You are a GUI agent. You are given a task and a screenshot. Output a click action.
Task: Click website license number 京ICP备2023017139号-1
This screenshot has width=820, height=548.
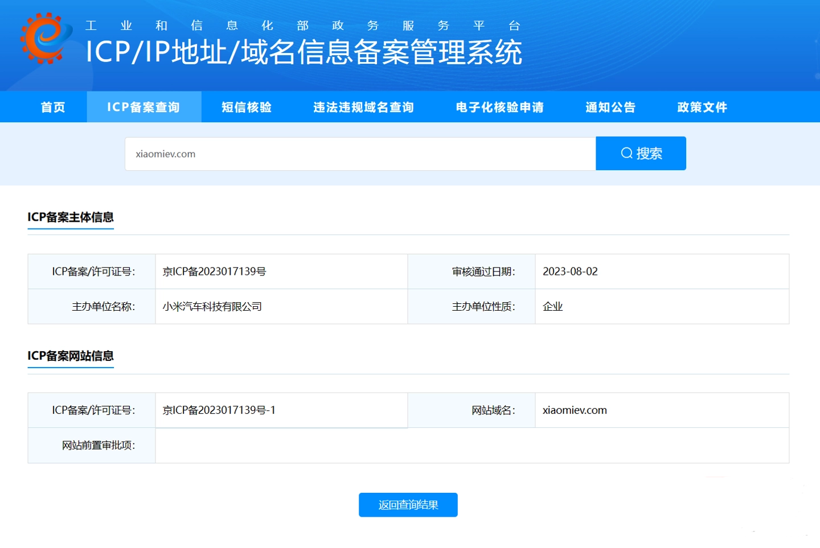point(219,410)
